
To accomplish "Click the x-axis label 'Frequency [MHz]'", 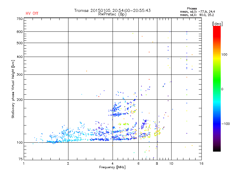I will pyautogui.click(x=112, y=167).
